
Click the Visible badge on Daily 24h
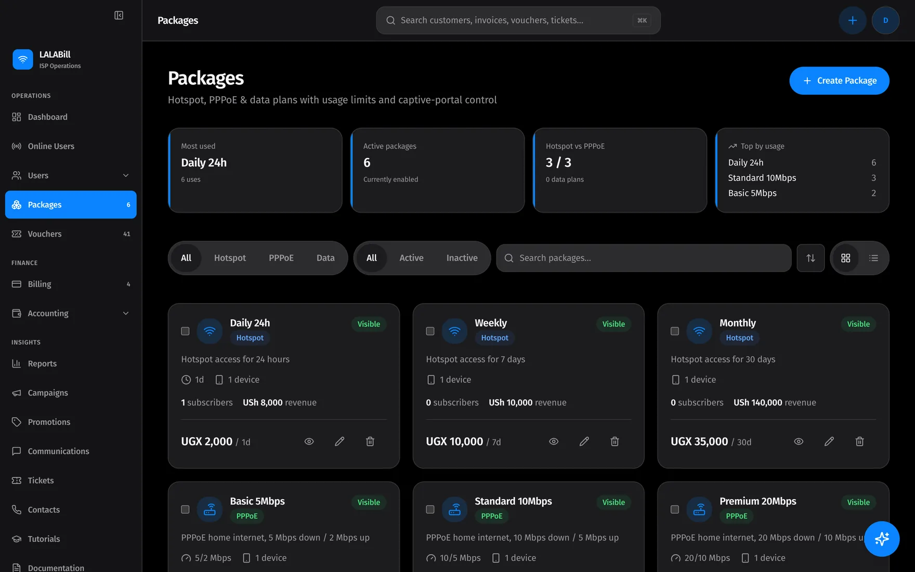tap(369, 324)
